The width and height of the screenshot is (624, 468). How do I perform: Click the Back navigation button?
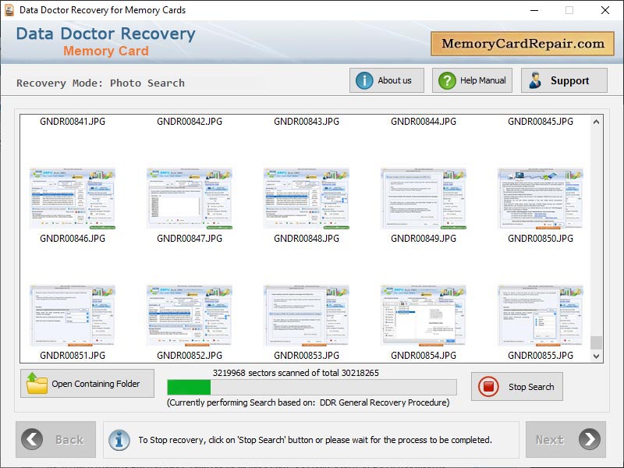pyautogui.click(x=56, y=439)
